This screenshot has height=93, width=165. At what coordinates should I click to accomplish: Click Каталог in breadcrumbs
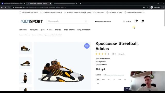[28, 35]
